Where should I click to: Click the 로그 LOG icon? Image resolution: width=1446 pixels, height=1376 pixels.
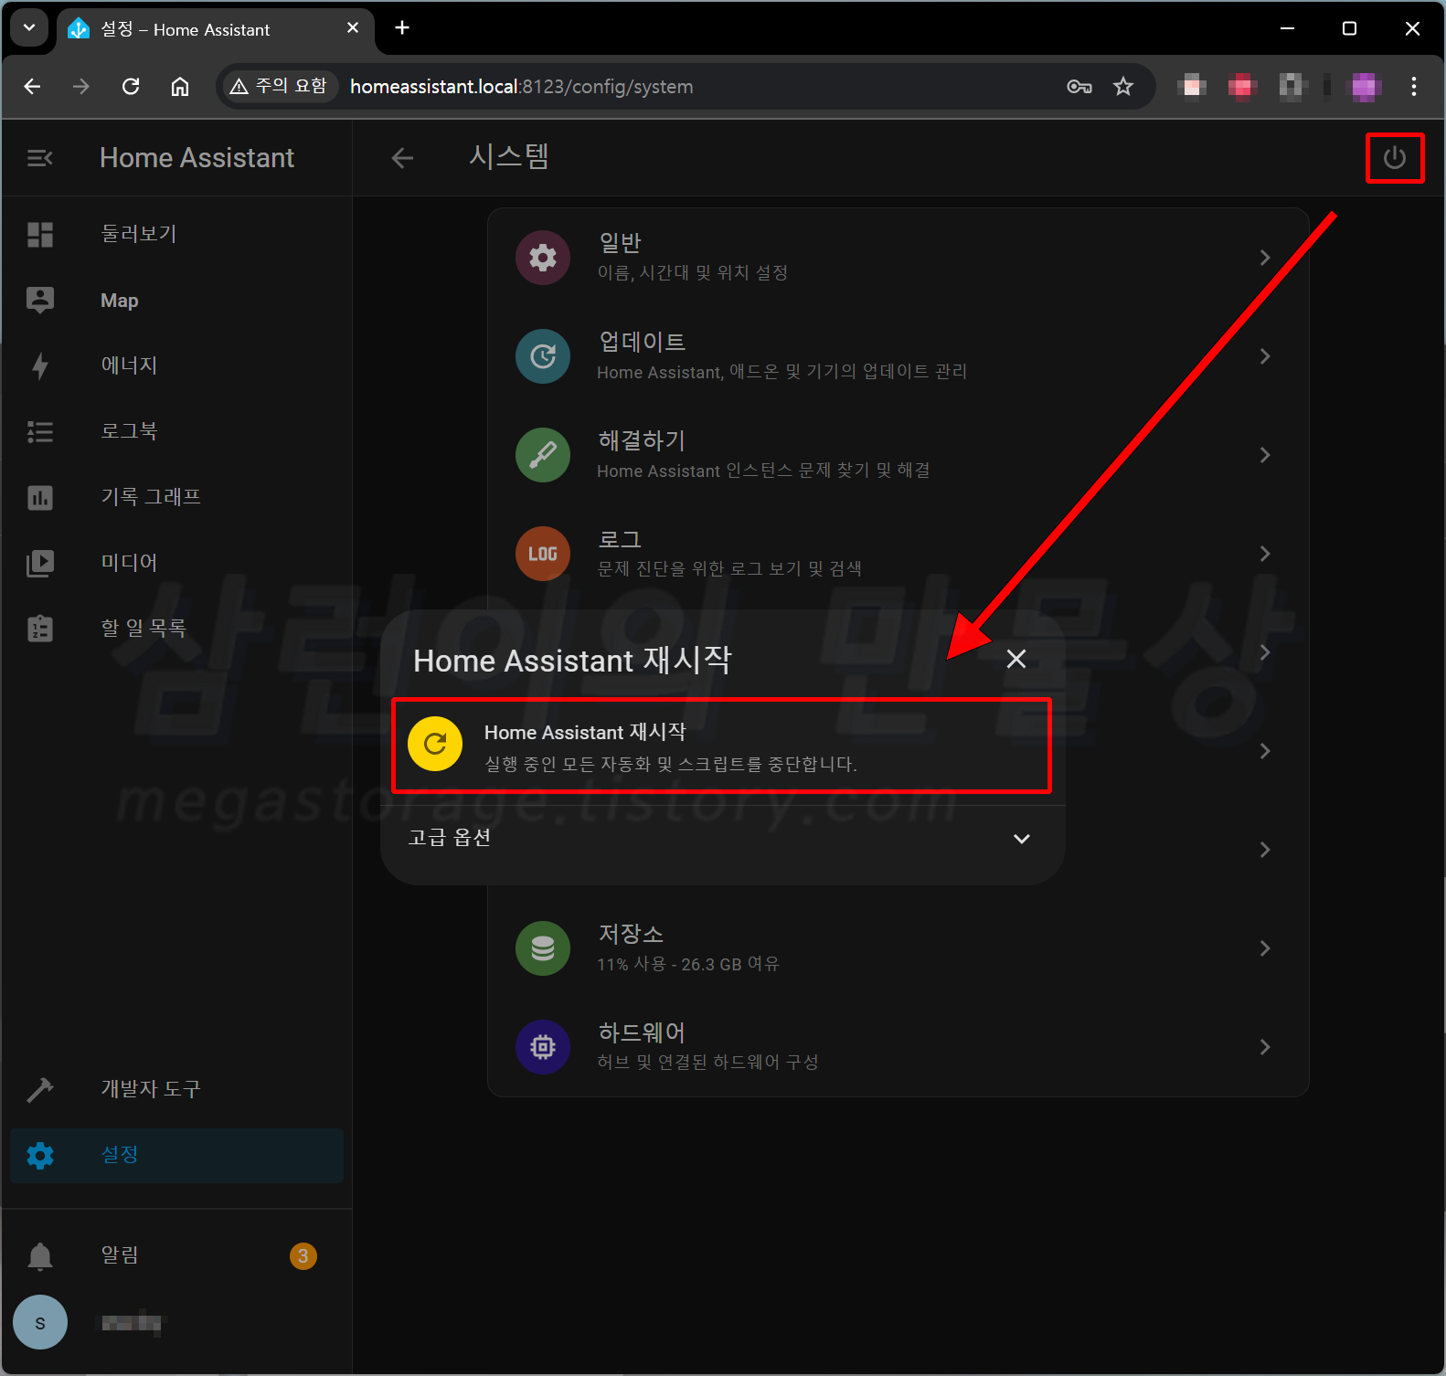click(543, 554)
